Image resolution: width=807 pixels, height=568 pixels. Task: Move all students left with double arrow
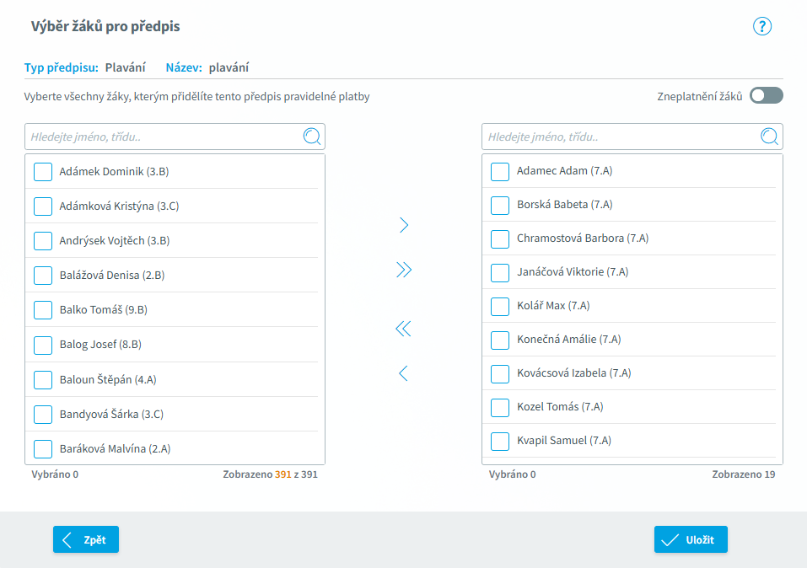(x=403, y=329)
